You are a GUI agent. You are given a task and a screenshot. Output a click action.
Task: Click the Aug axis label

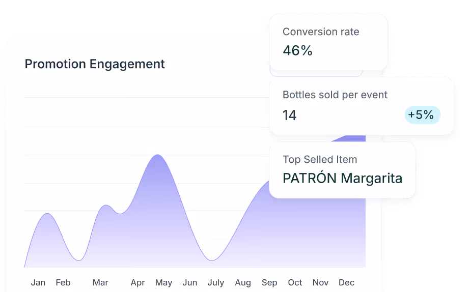[243, 283]
